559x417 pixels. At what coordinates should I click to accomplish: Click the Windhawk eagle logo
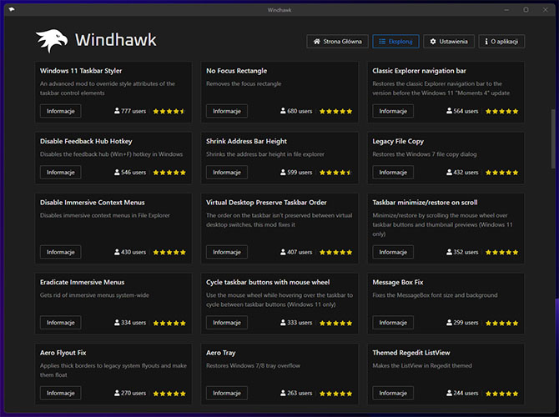pyautogui.click(x=52, y=40)
